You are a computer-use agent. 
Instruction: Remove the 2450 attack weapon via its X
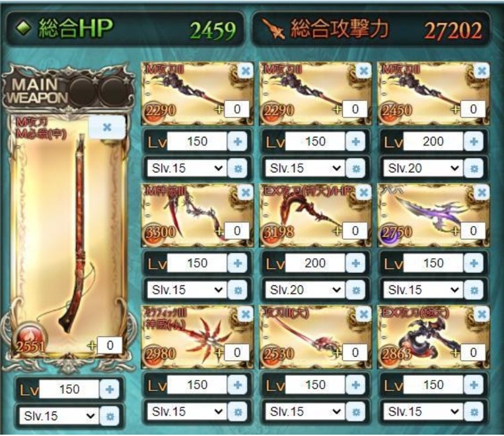point(482,71)
